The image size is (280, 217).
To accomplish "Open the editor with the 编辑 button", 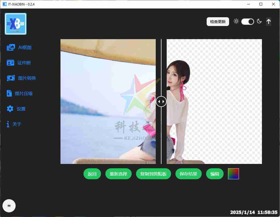I will (215, 174).
